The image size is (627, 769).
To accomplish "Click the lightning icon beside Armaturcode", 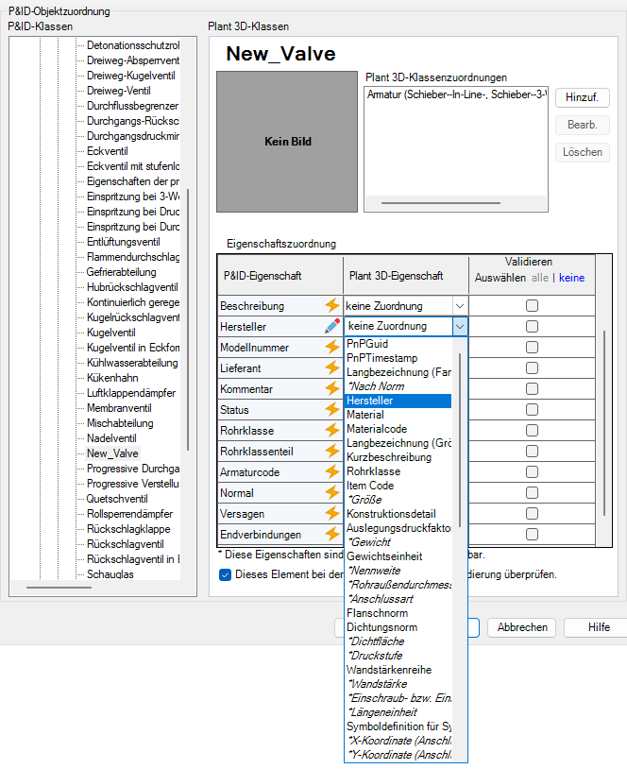I will [x=331, y=471].
